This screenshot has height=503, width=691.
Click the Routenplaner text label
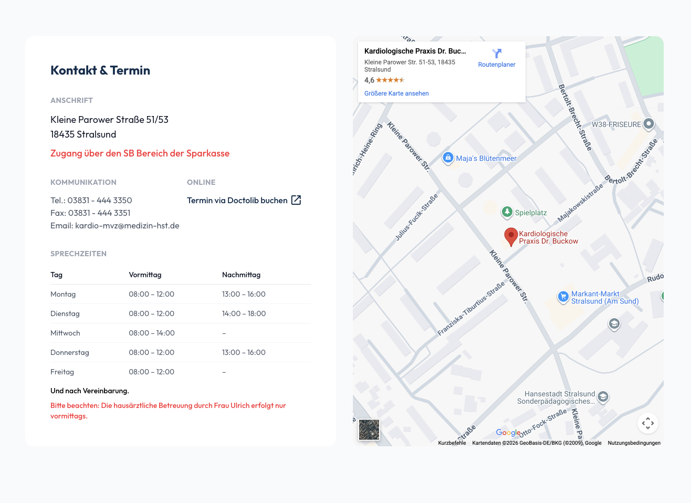point(497,65)
